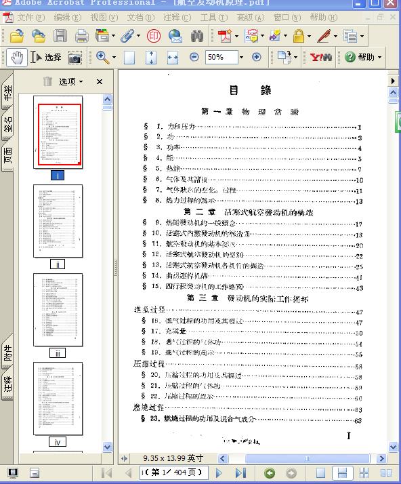Viewport: 401px width, 484px height.
Task: Open the 高级 menu
Action: click(251, 18)
